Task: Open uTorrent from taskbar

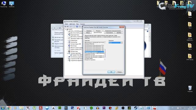Action: [34, 108]
